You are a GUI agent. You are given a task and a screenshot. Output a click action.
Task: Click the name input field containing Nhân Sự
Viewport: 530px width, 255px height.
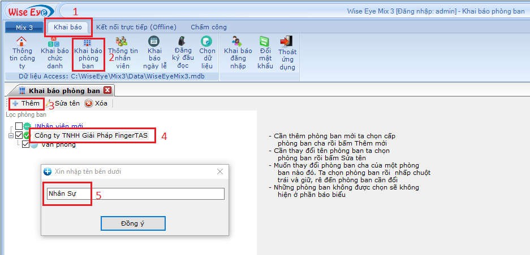coord(135,194)
